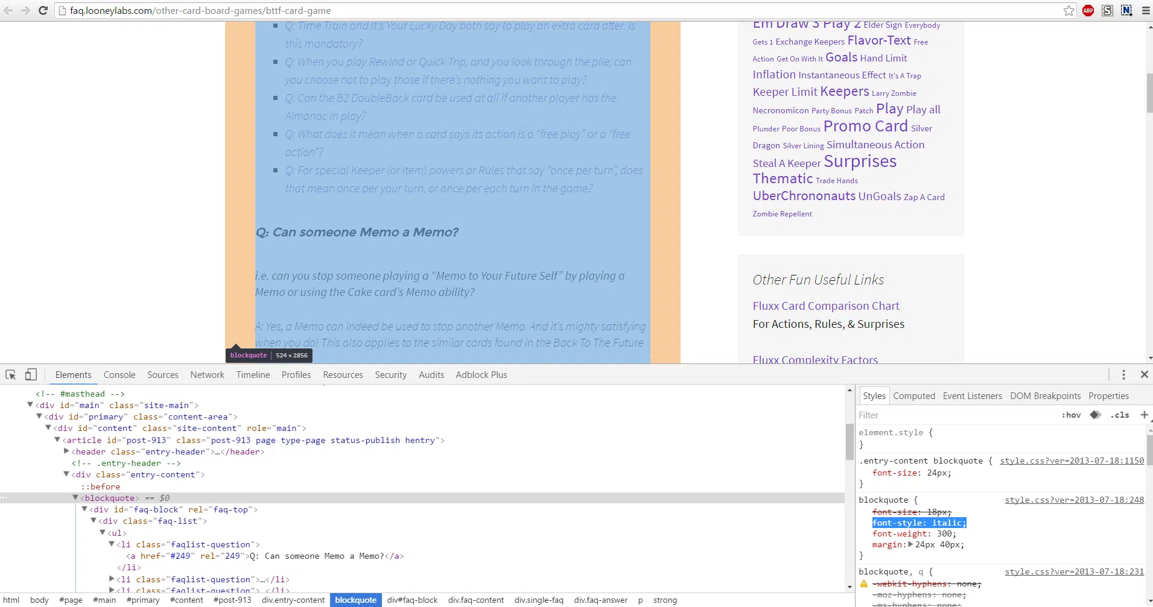Open the Fluxx Card Comparison Chart link

[825, 306]
